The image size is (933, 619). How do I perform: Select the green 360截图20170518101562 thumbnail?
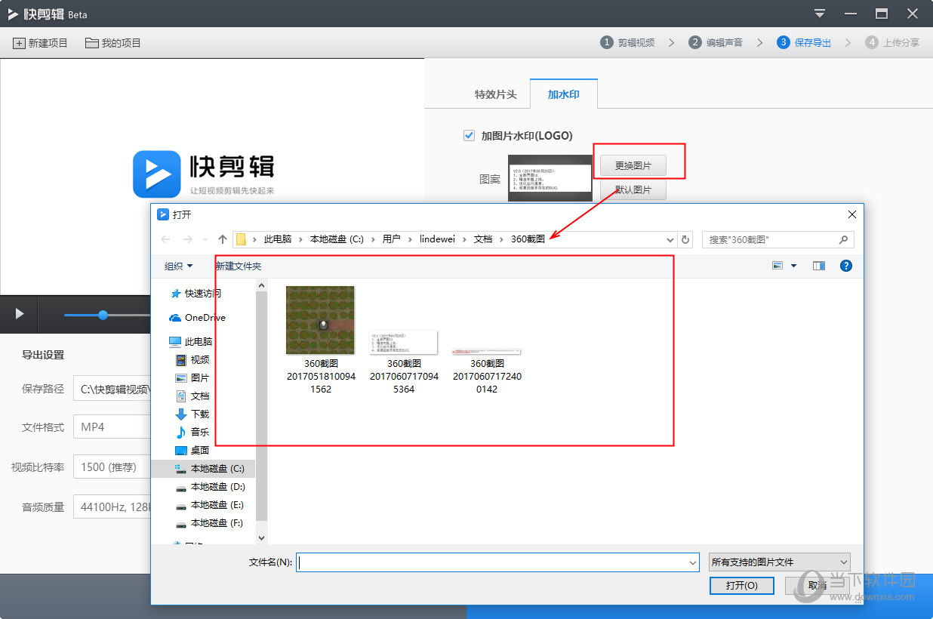click(x=319, y=319)
